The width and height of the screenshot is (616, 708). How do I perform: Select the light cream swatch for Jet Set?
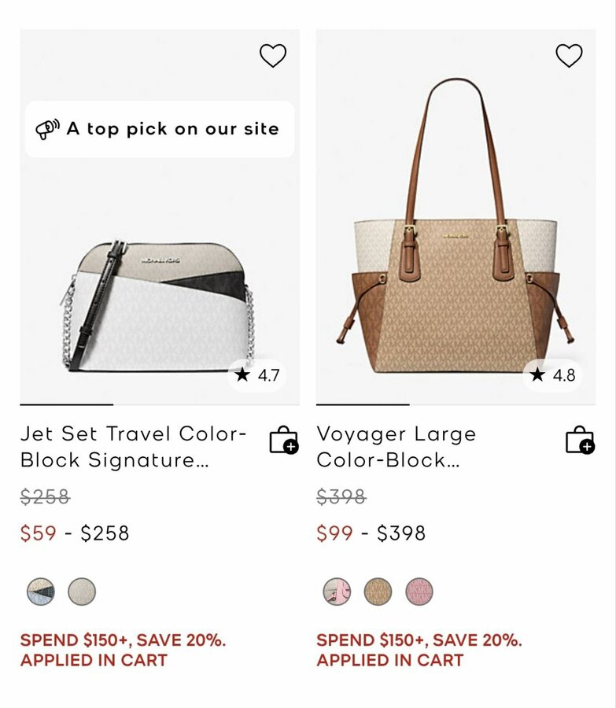tap(82, 592)
